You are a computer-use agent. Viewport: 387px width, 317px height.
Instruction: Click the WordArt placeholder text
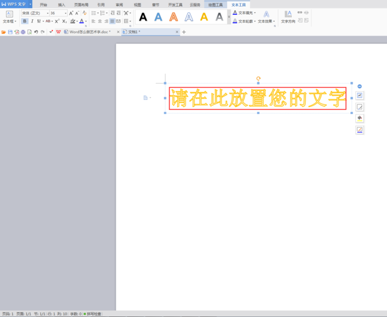point(258,98)
